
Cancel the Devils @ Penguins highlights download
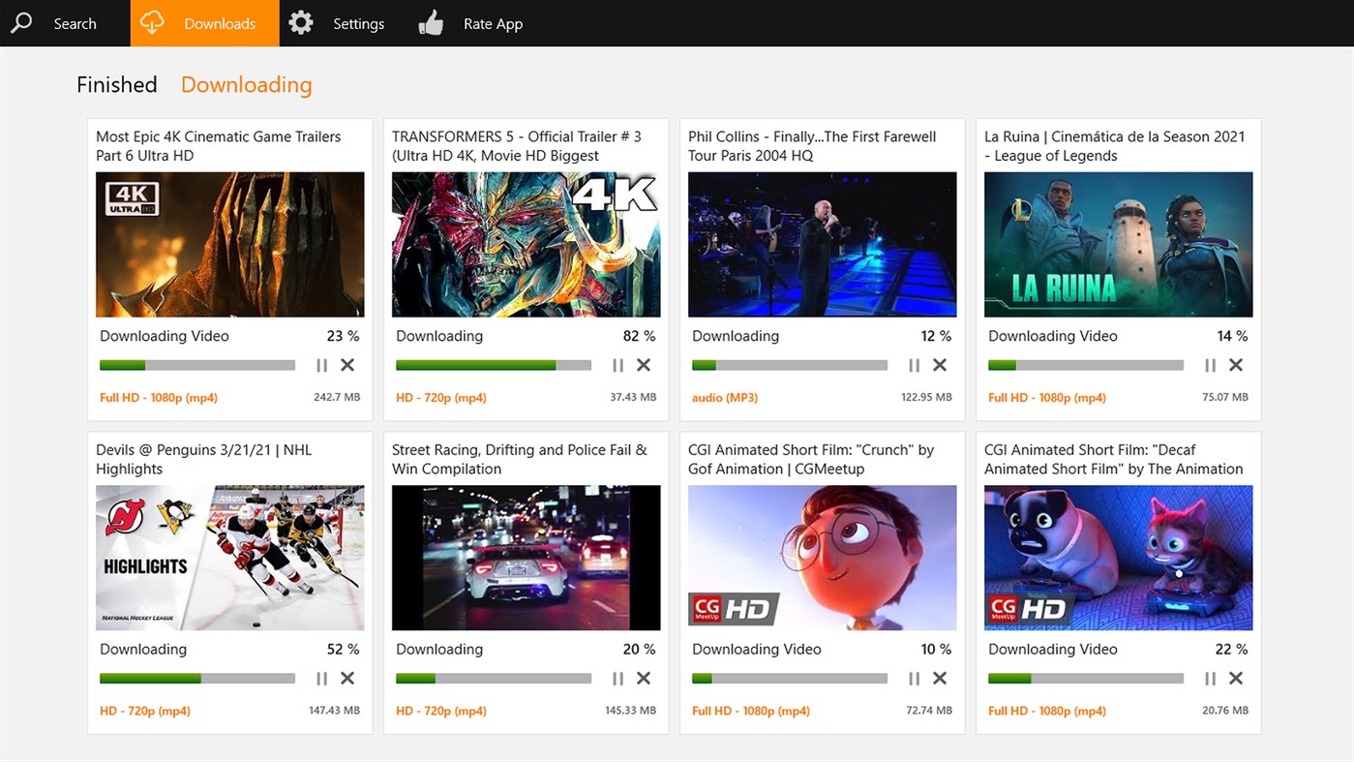pos(347,679)
